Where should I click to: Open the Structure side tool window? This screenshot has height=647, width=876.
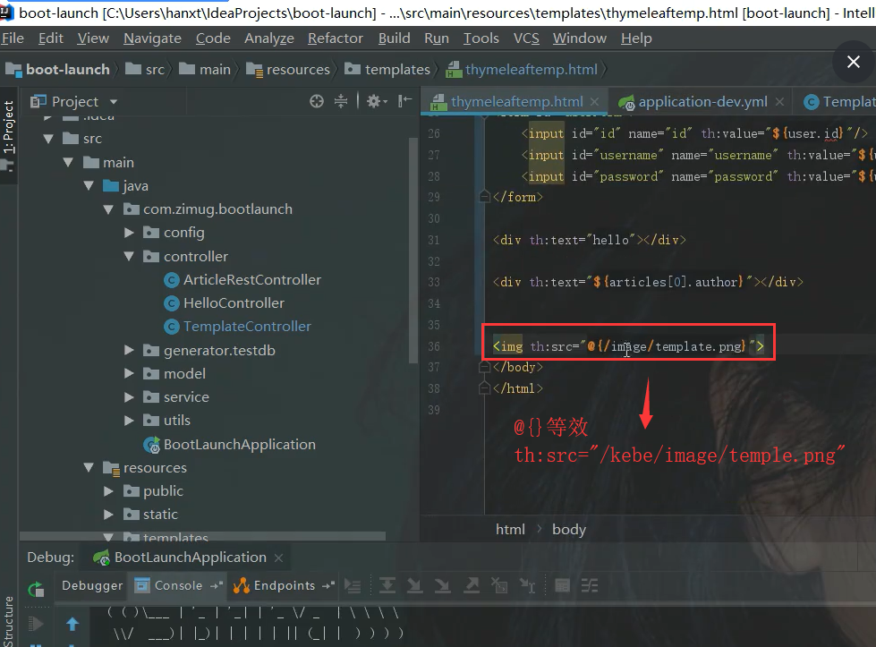tap(8, 621)
